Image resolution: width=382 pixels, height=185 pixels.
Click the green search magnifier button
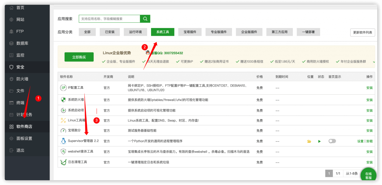click(x=145, y=19)
